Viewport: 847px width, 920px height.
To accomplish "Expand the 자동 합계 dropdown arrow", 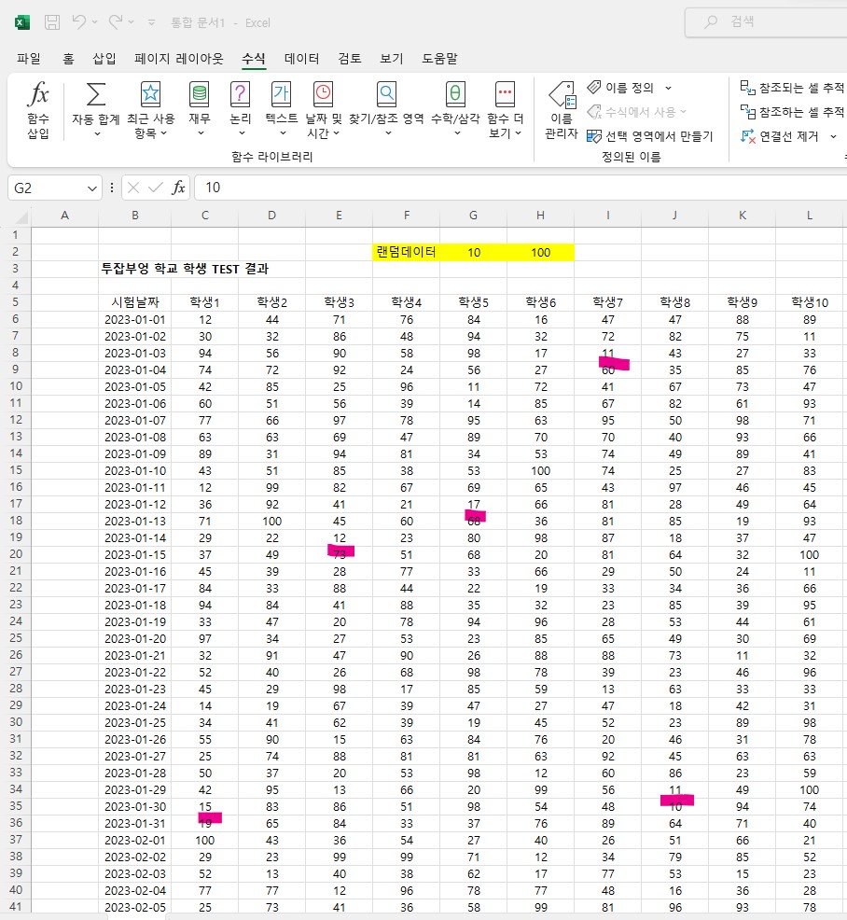I will (x=97, y=134).
